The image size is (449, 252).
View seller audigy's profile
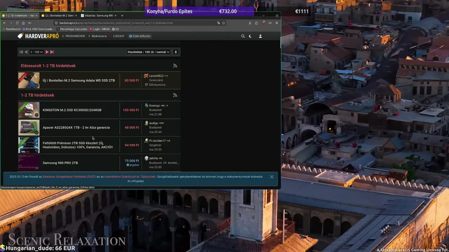point(154,123)
